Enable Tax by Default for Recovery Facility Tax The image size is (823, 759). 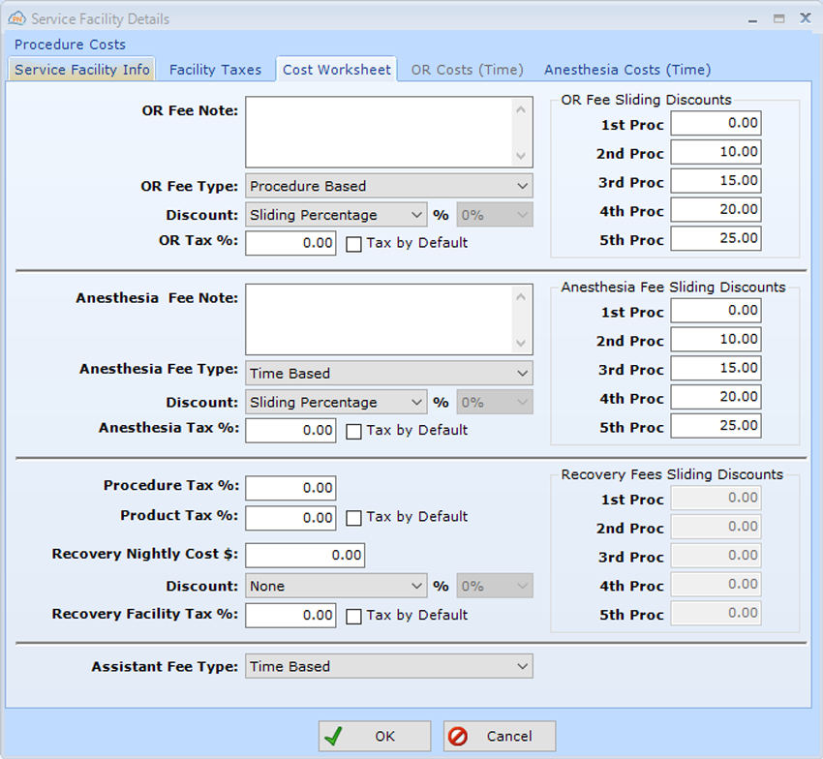[353, 616]
